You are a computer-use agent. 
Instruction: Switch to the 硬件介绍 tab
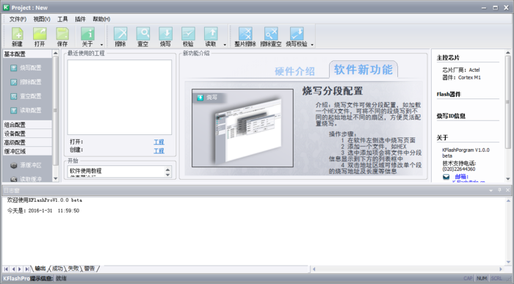(x=294, y=71)
